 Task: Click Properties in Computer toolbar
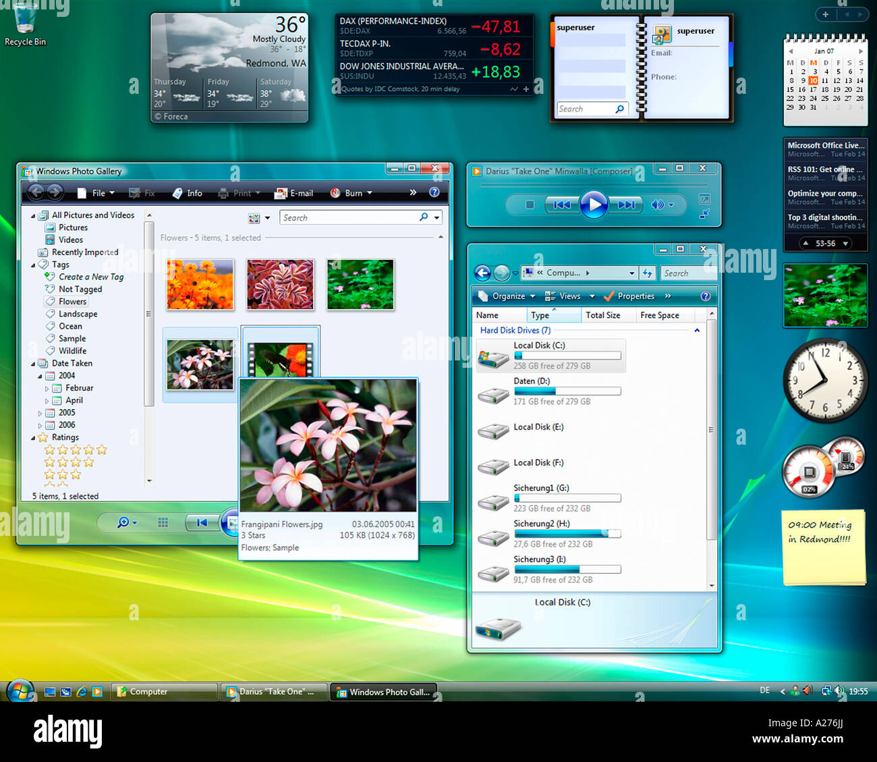point(629,296)
